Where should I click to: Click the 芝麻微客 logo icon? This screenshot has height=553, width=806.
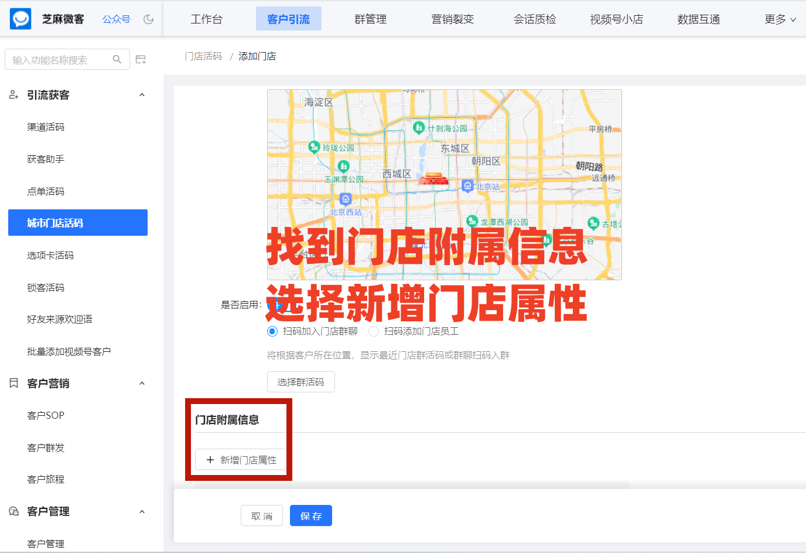point(21,19)
